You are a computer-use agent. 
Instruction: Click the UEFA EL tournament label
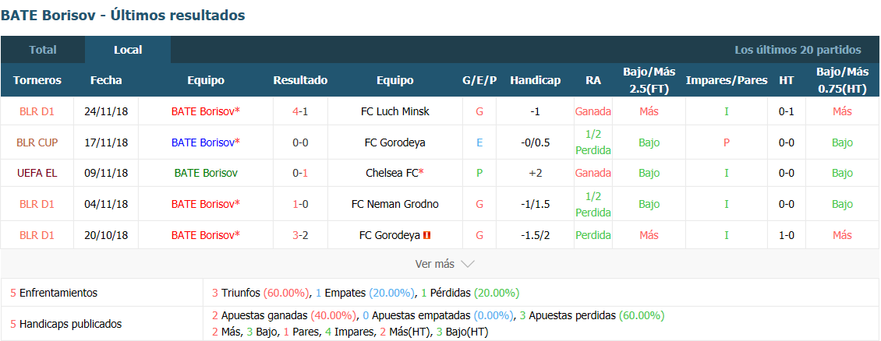coord(37,173)
